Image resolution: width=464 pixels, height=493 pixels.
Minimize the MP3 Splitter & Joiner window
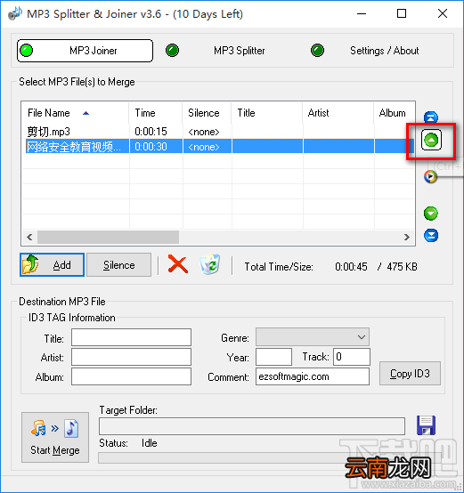coord(362,14)
